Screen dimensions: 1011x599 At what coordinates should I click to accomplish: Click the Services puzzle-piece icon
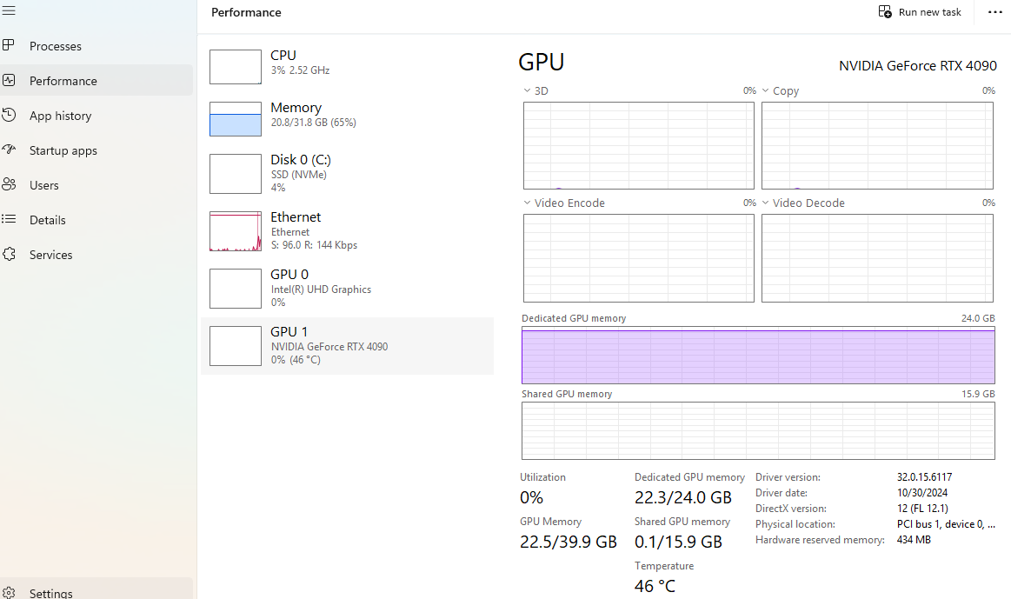click(9, 254)
